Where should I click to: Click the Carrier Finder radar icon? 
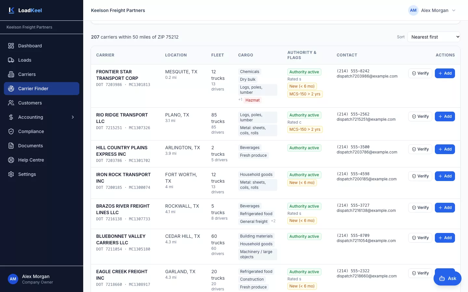(x=11, y=89)
